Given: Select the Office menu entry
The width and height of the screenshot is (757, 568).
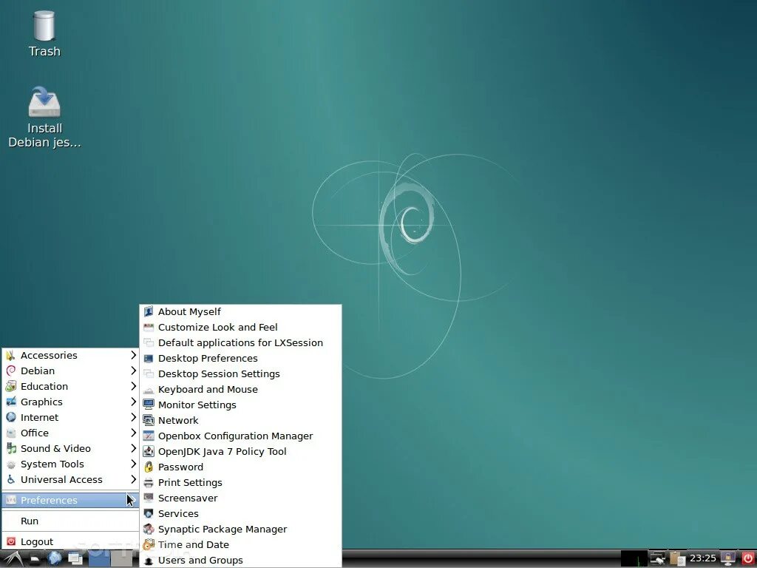Looking at the screenshot, I should click(70, 433).
